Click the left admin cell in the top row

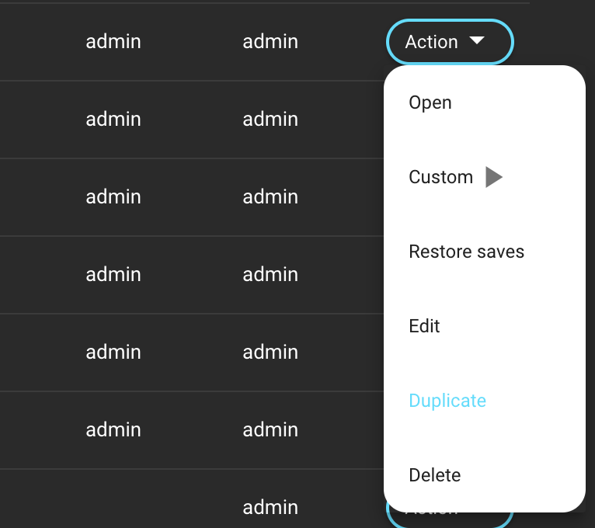click(x=113, y=41)
